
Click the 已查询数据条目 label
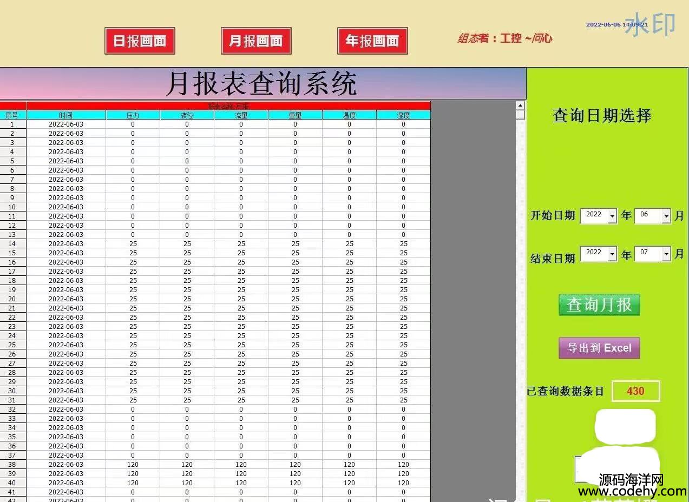point(566,391)
